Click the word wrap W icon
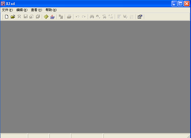 125,17
